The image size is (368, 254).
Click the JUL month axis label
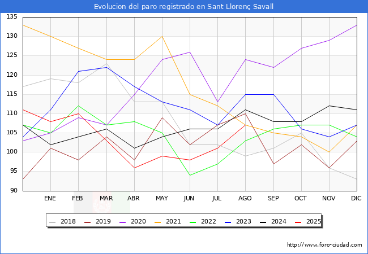point(216,198)
